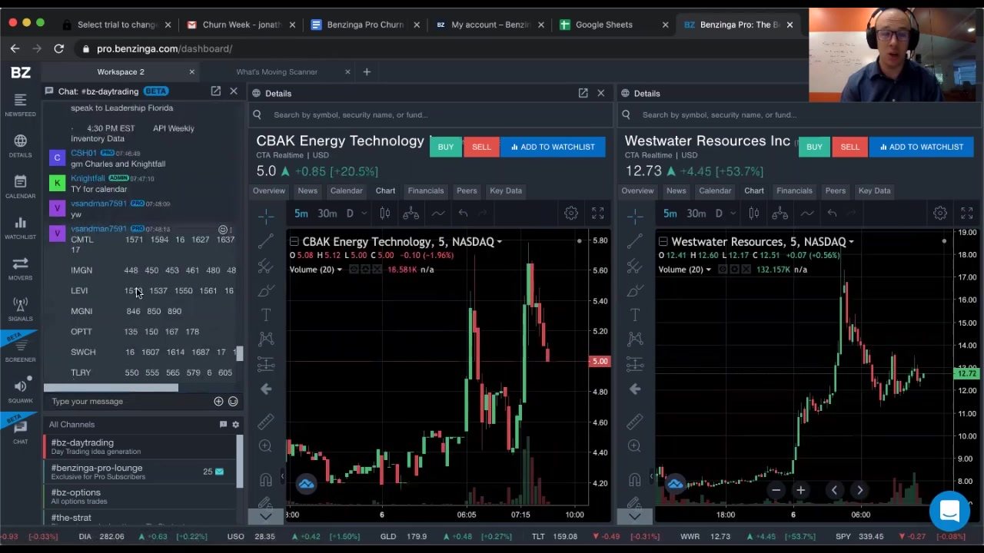Image resolution: width=984 pixels, height=553 pixels.
Task: Undo last action on CBAK chart
Action: [x=463, y=214]
